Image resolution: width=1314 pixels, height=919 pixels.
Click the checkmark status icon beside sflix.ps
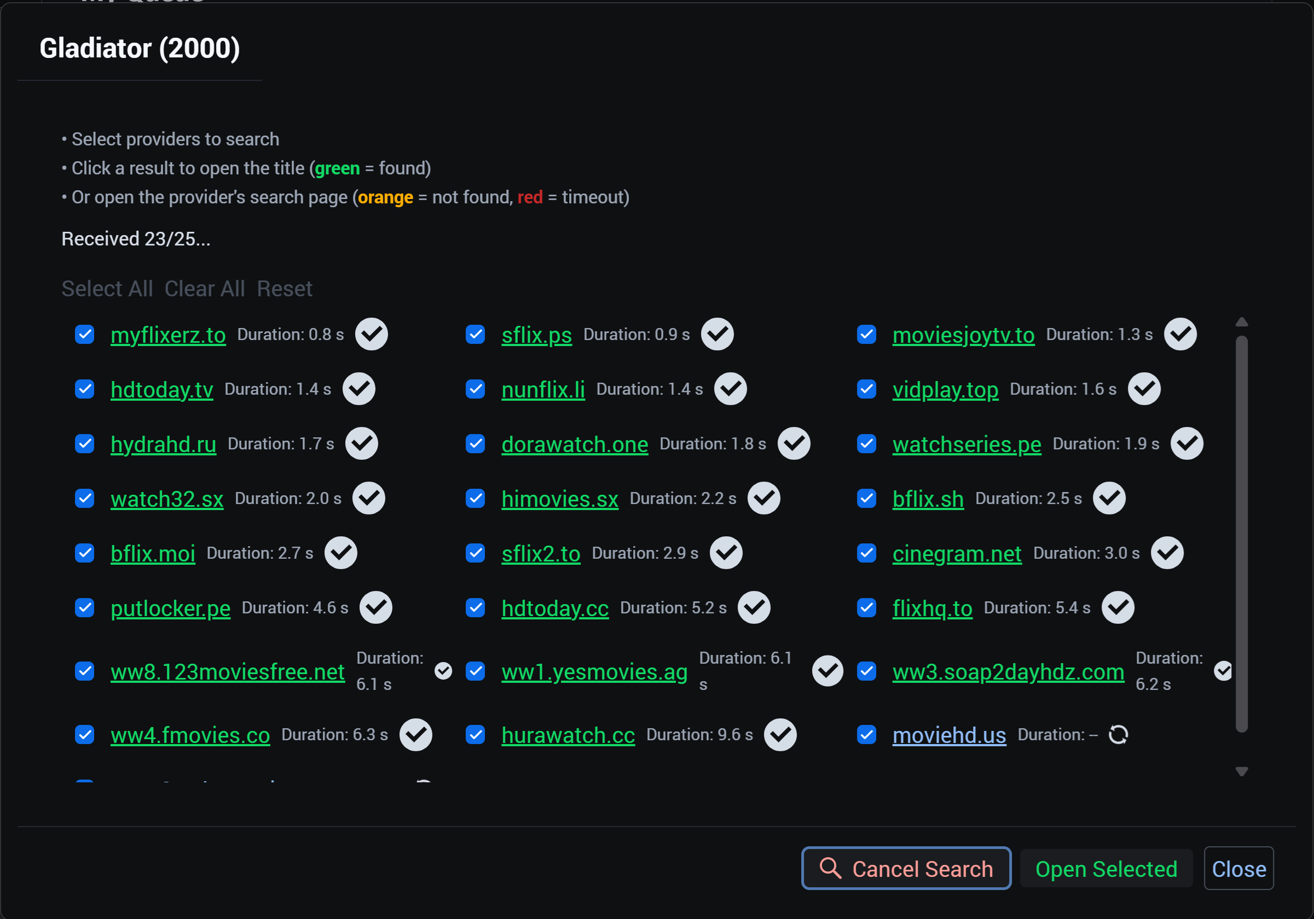(717, 334)
